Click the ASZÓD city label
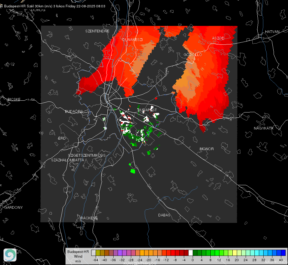The image size is (288, 265). click(x=218, y=38)
